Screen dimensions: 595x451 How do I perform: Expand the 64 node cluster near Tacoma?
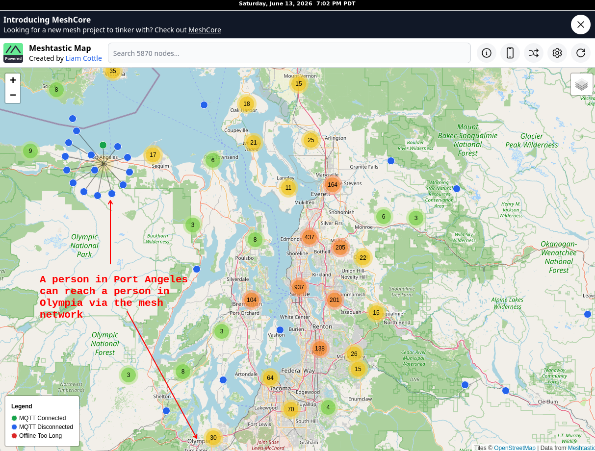click(x=270, y=378)
